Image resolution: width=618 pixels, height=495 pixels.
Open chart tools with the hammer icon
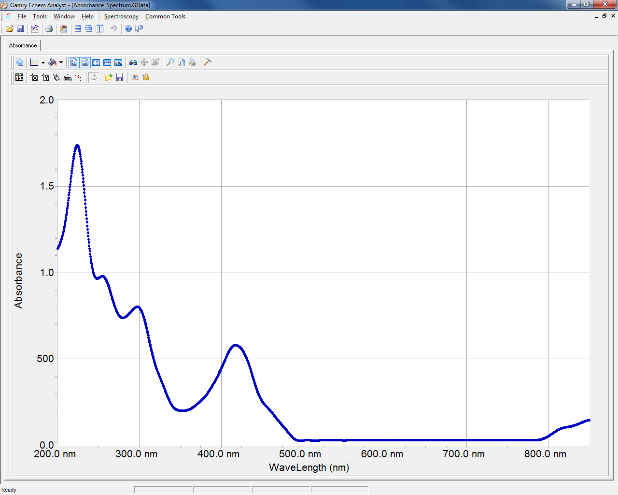[x=208, y=62]
